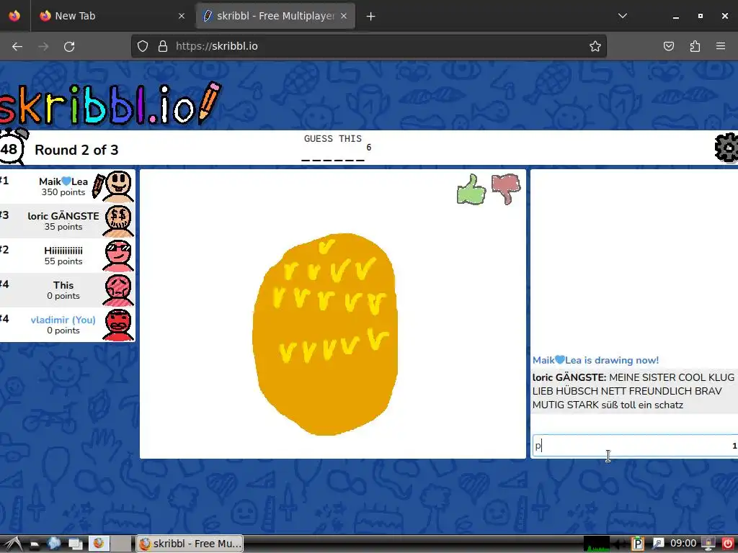Close the New Tab tab
This screenshot has height=553, width=738.
(x=182, y=16)
